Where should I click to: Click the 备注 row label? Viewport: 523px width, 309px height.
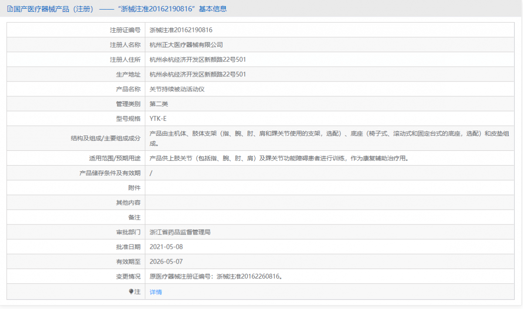134,217
